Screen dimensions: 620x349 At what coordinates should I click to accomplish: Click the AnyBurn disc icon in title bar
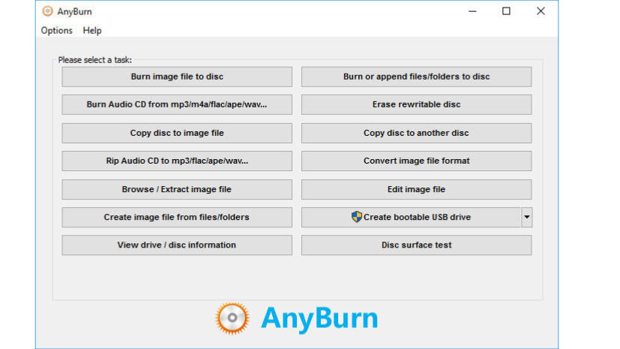pos(48,11)
